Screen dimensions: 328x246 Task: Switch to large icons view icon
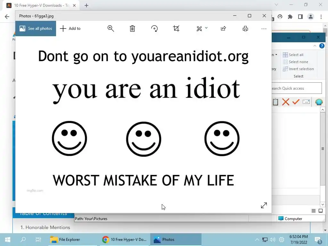click(321, 211)
